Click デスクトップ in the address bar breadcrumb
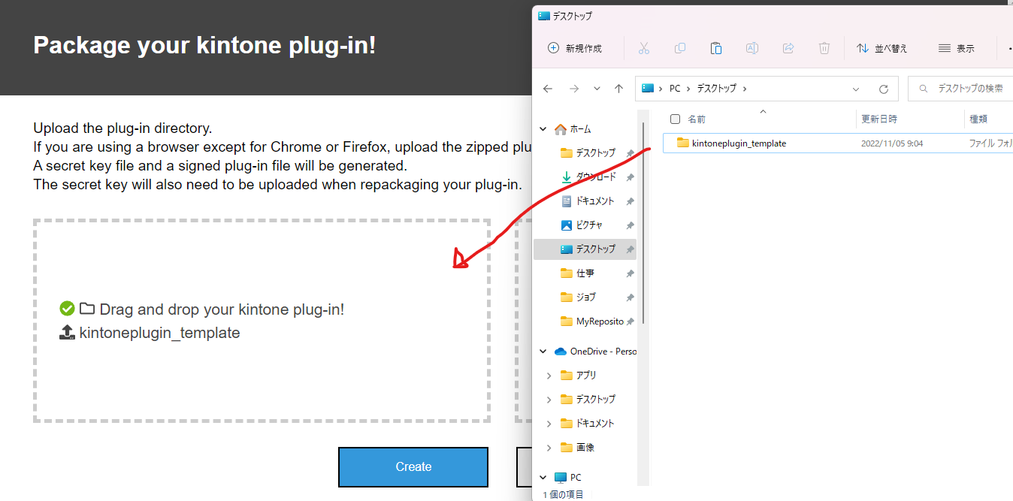This screenshot has width=1013, height=501. [x=716, y=89]
